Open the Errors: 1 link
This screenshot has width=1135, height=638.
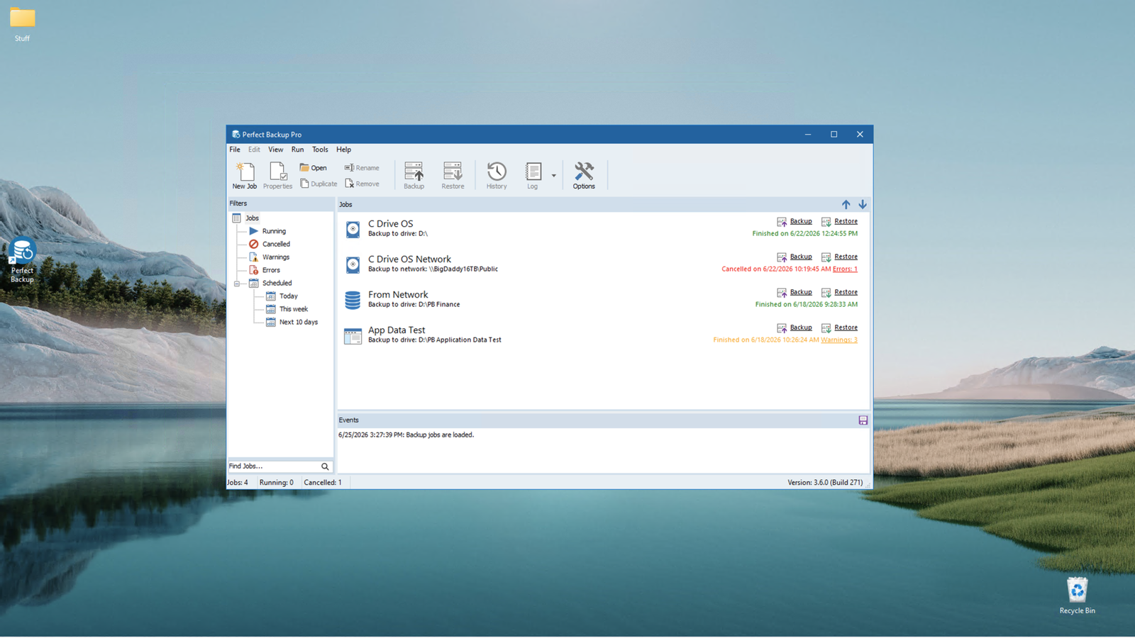[x=845, y=269]
